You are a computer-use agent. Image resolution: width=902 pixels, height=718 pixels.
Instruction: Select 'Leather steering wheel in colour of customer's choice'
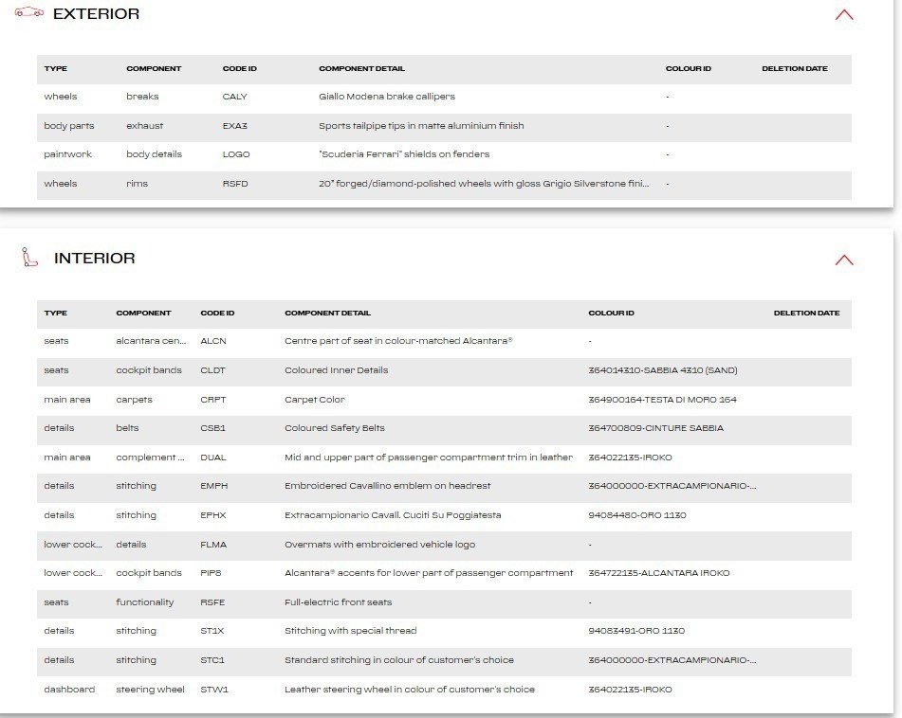pos(410,690)
